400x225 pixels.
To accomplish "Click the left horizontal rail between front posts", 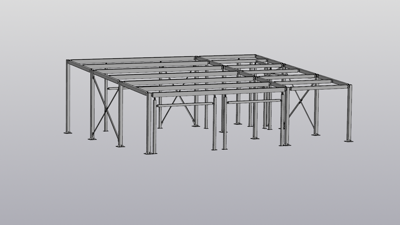I will click(x=185, y=105).
